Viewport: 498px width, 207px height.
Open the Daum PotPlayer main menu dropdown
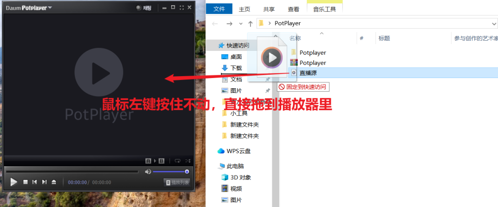[29, 8]
